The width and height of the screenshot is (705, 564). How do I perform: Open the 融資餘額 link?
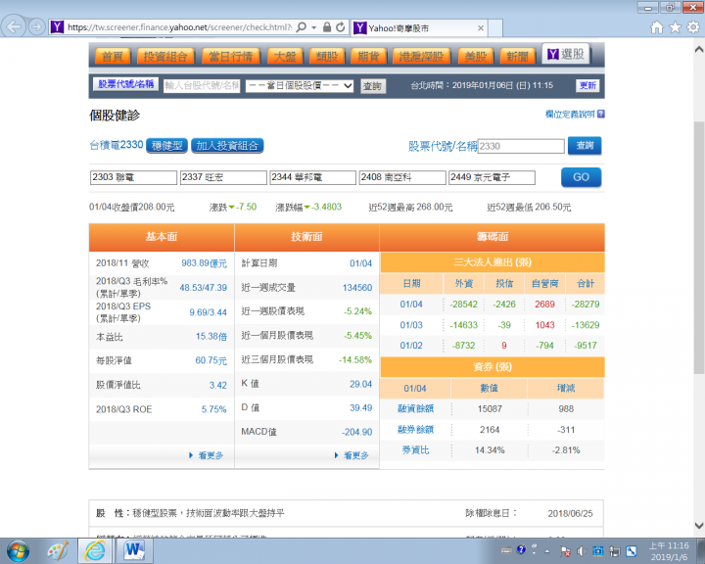coord(415,408)
